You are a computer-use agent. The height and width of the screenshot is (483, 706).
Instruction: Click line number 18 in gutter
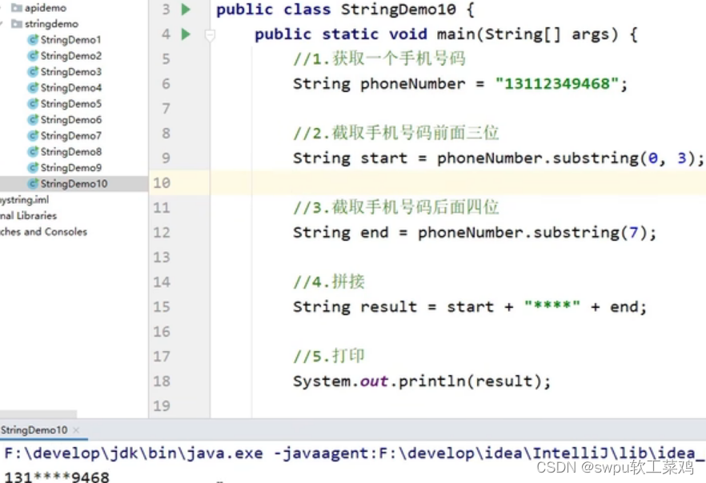pos(162,381)
